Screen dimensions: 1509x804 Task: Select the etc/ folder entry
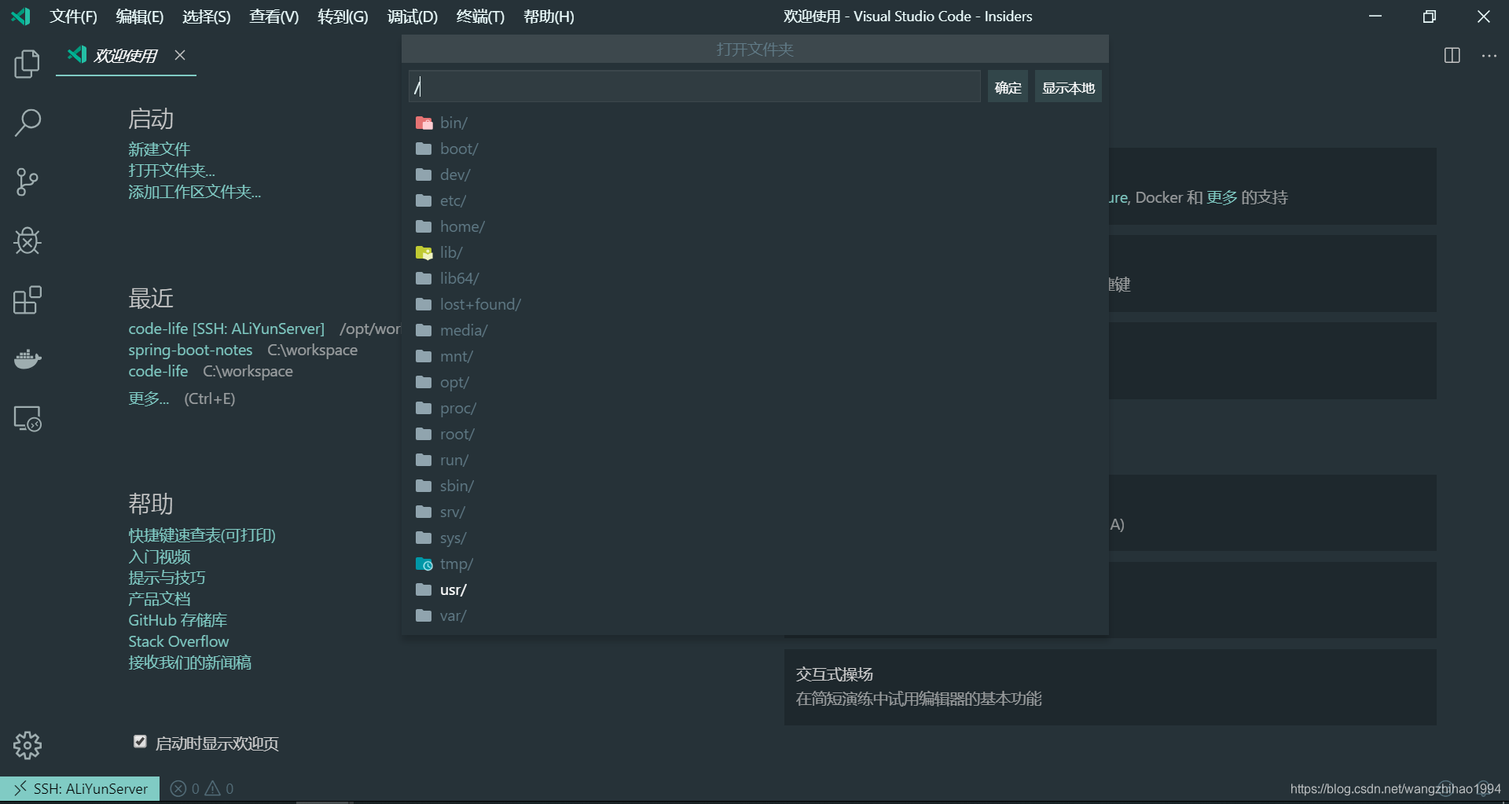click(x=754, y=200)
